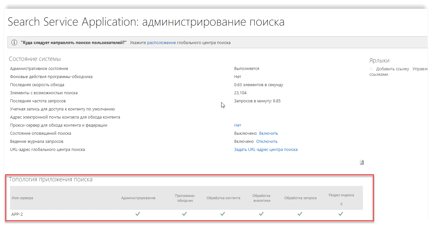Click the Раздел индекса status checkmark

341,214
